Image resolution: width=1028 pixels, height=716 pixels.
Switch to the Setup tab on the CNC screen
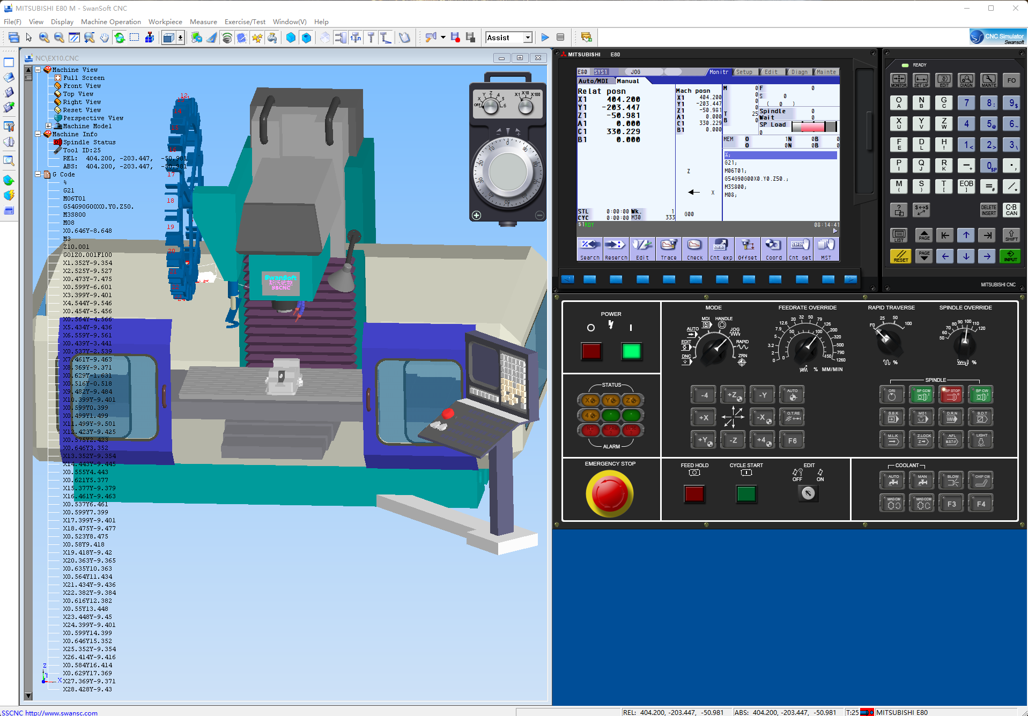(744, 72)
